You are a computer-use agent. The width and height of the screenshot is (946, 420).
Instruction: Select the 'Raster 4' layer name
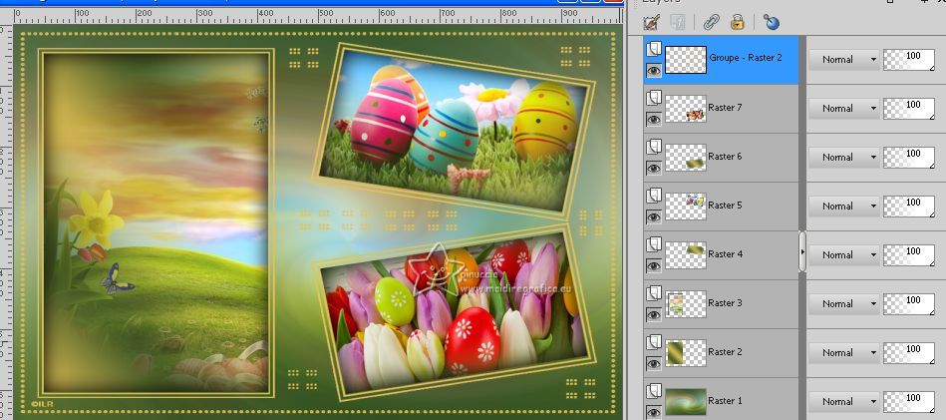[x=725, y=254]
